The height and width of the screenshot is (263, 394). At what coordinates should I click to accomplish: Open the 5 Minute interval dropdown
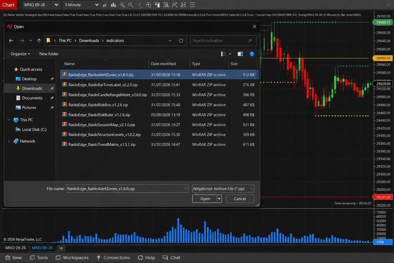tap(81, 5)
